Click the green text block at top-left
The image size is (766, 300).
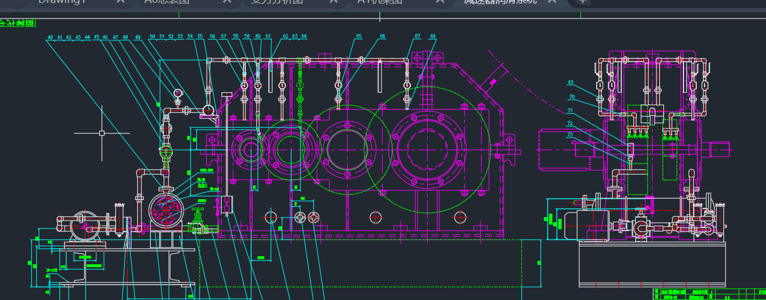(x=17, y=24)
